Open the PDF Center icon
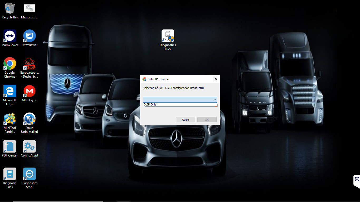Image resolution: width=360 pixels, height=202 pixels. pyautogui.click(x=10, y=147)
